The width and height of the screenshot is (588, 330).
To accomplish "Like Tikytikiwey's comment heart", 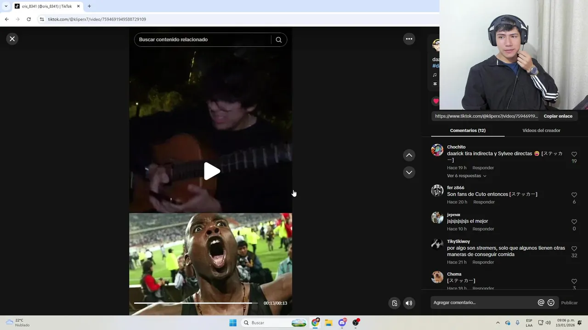I will 574,249.
